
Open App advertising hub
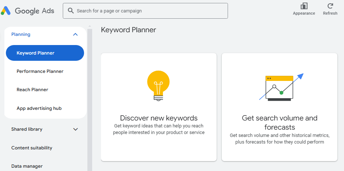(x=39, y=108)
